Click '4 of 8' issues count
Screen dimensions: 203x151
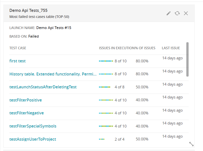(x=119, y=87)
